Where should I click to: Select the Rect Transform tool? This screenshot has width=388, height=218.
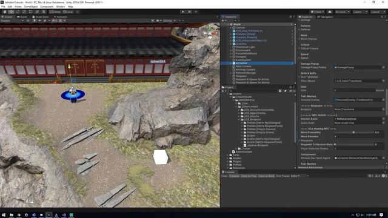click(31, 12)
